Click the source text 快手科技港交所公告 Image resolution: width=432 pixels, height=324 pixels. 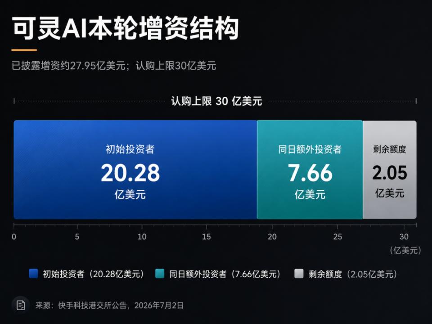(x=92, y=305)
